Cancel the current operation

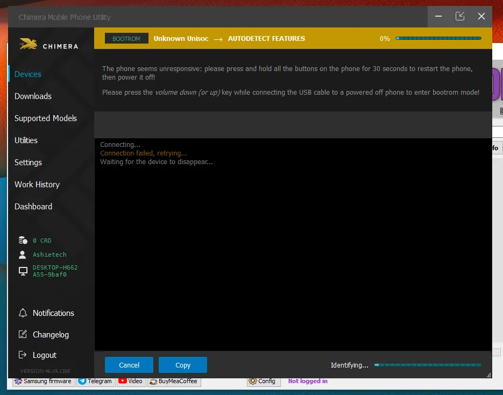(129, 365)
